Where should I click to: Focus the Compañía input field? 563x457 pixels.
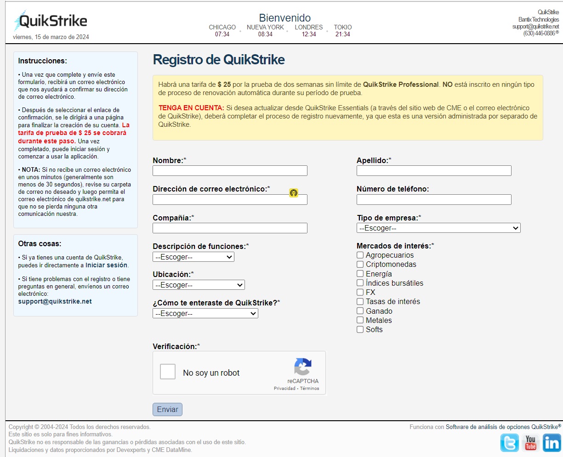point(230,228)
